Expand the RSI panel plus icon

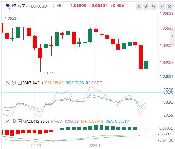20,83
